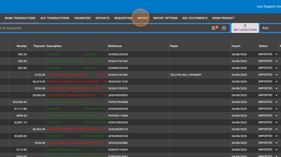Select ANZ INTERNET BANKING PAYMENT 626288 description
The width and height of the screenshot is (281, 157).
pos(74,143)
